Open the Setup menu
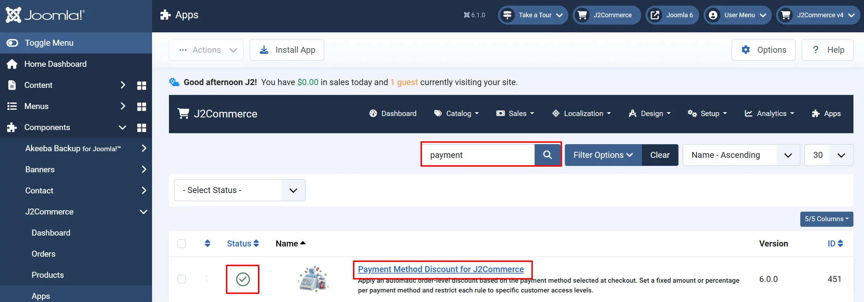This screenshot has width=864, height=302. pos(707,114)
